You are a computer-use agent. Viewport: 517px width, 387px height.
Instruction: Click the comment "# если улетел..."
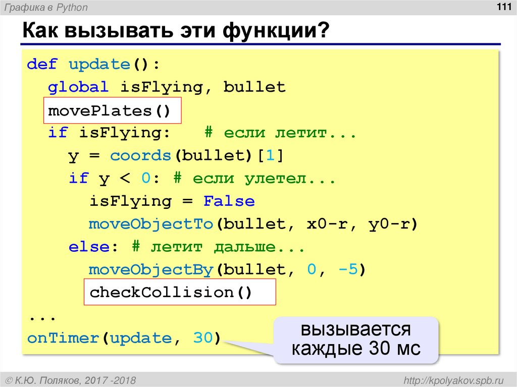(254, 179)
